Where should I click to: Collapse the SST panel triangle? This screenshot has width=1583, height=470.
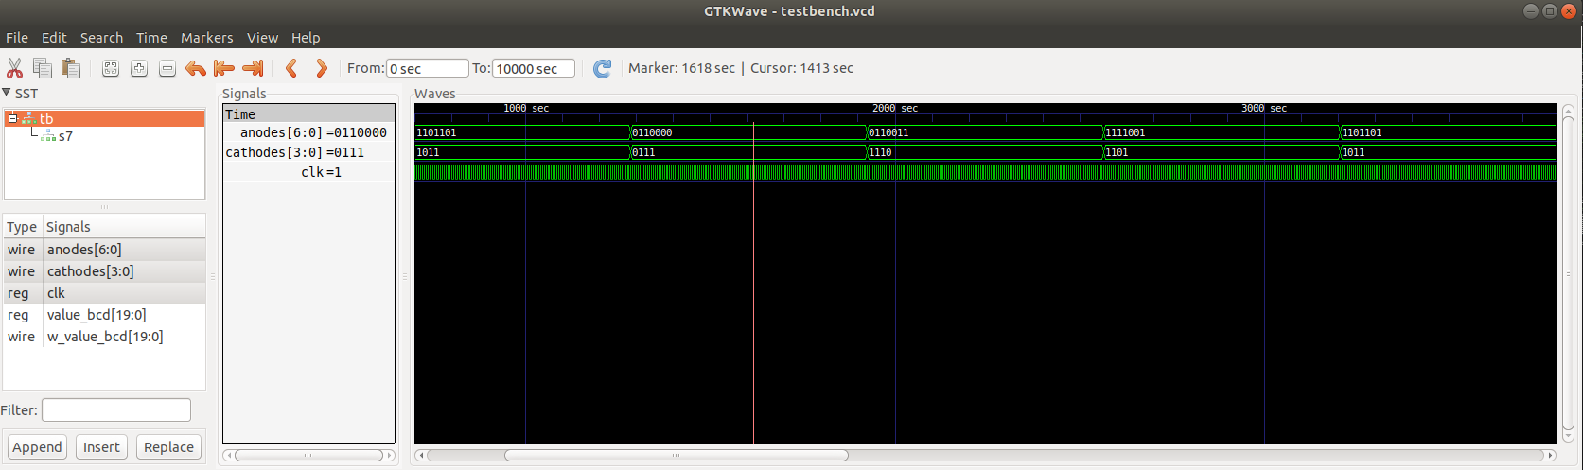(7, 93)
